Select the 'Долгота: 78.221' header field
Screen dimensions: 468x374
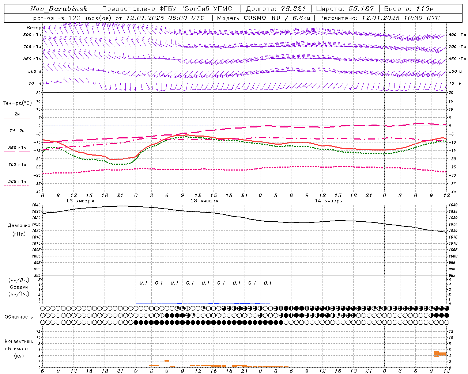point(276,9)
